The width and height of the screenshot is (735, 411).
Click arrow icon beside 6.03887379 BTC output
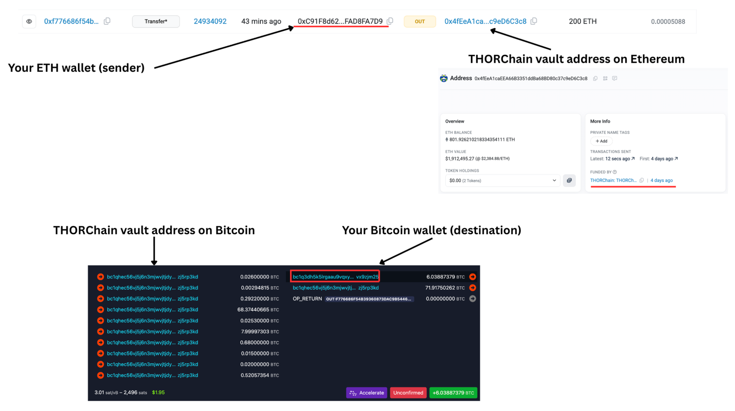click(x=473, y=277)
